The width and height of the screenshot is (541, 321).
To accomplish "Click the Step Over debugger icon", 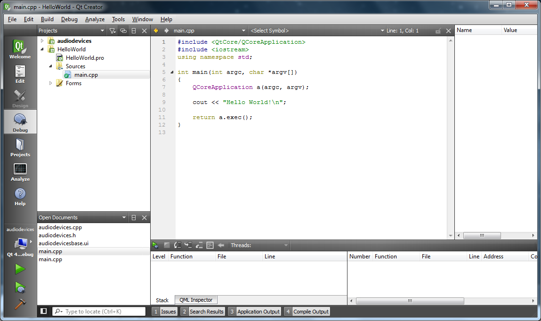I will 178,245.
